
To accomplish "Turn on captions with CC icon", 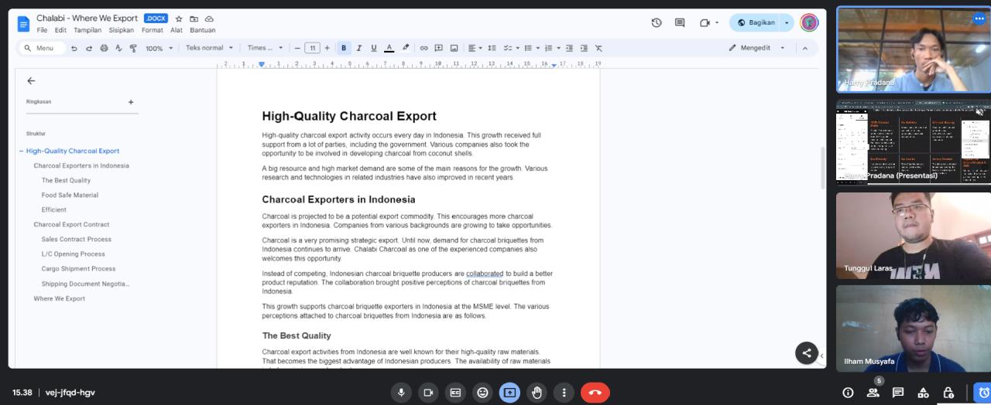I will click(456, 393).
